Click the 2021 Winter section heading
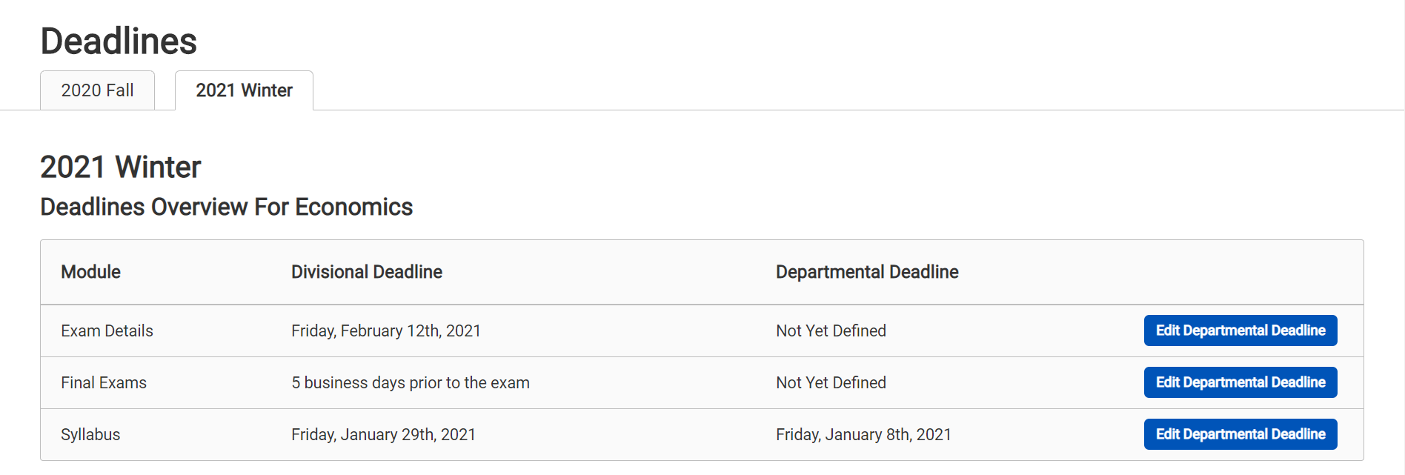 point(121,167)
